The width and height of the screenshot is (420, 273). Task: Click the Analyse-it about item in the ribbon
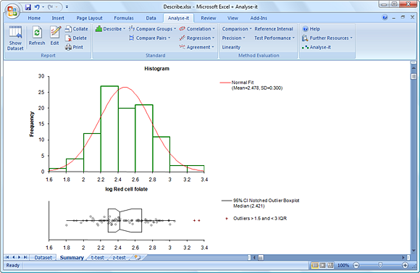(316, 47)
